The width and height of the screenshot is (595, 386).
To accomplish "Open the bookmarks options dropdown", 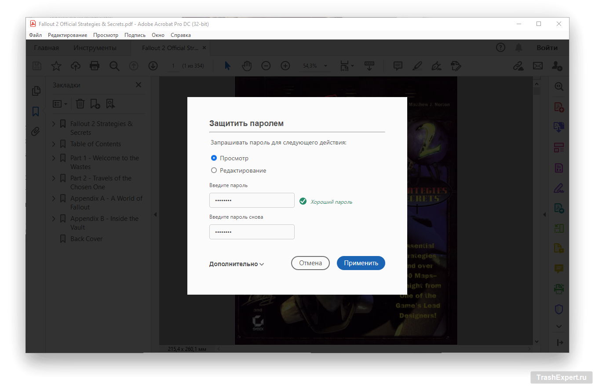I will [x=60, y=104].
